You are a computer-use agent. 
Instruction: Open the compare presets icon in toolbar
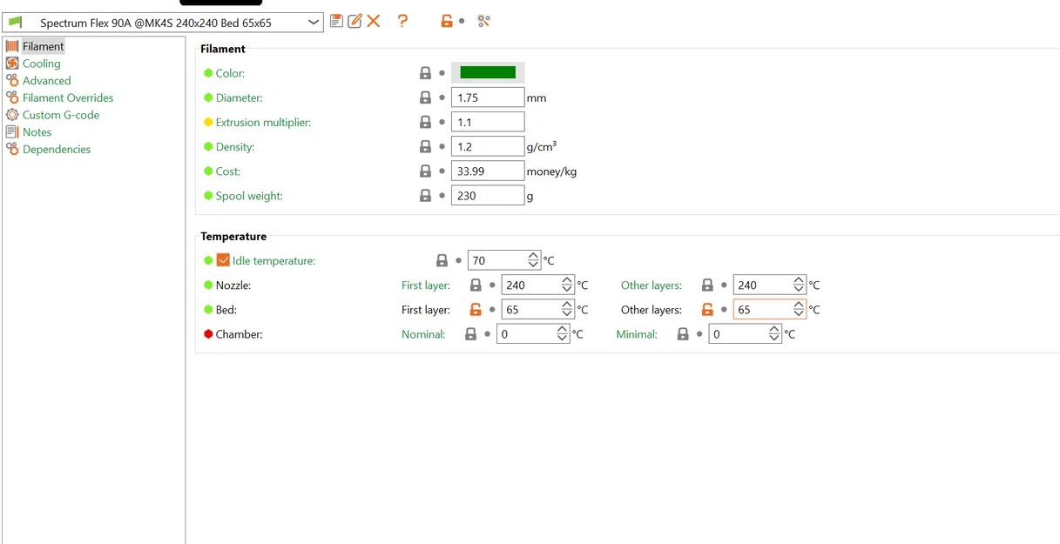pyautogui.click(x=484, y=21)
